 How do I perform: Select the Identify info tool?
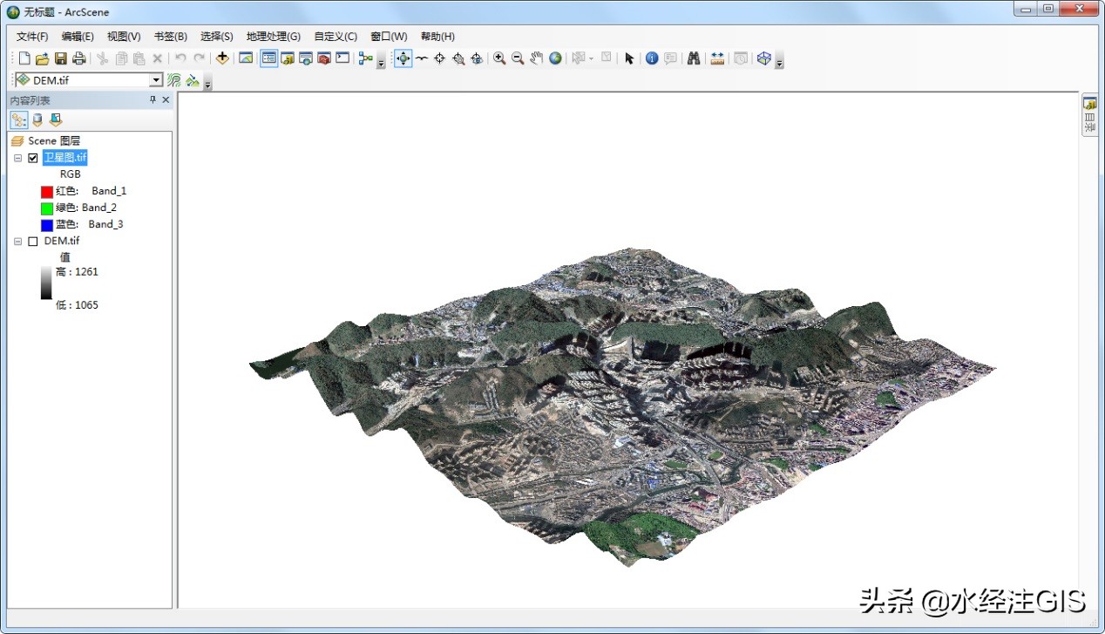[651, 58]
